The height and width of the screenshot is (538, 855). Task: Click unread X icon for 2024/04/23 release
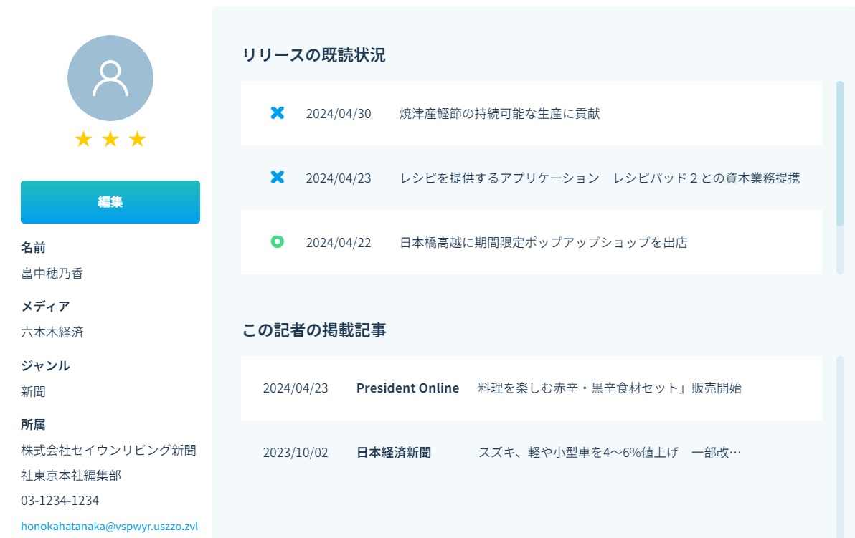(x=278, y=178)
